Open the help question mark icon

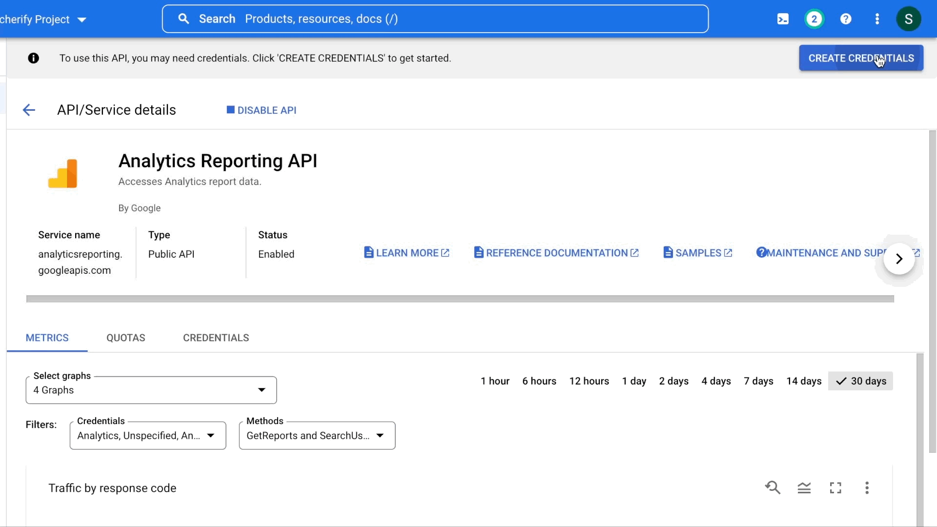coord(846,19)
